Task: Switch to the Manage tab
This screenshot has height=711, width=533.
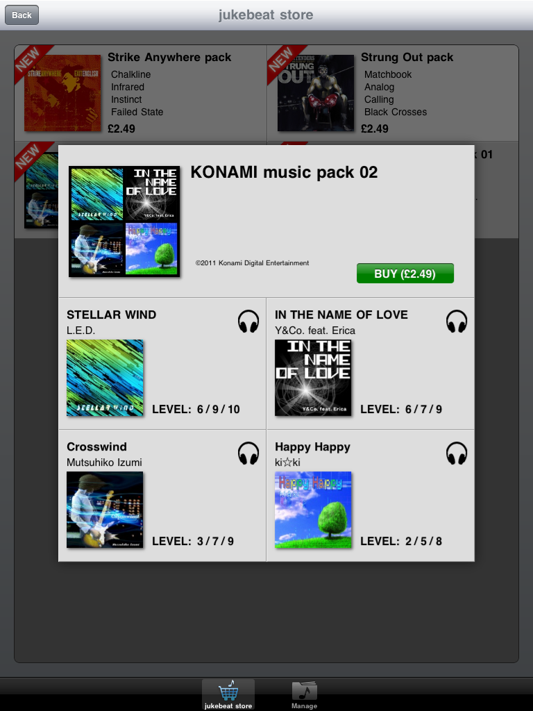Action: pos(304,694)
